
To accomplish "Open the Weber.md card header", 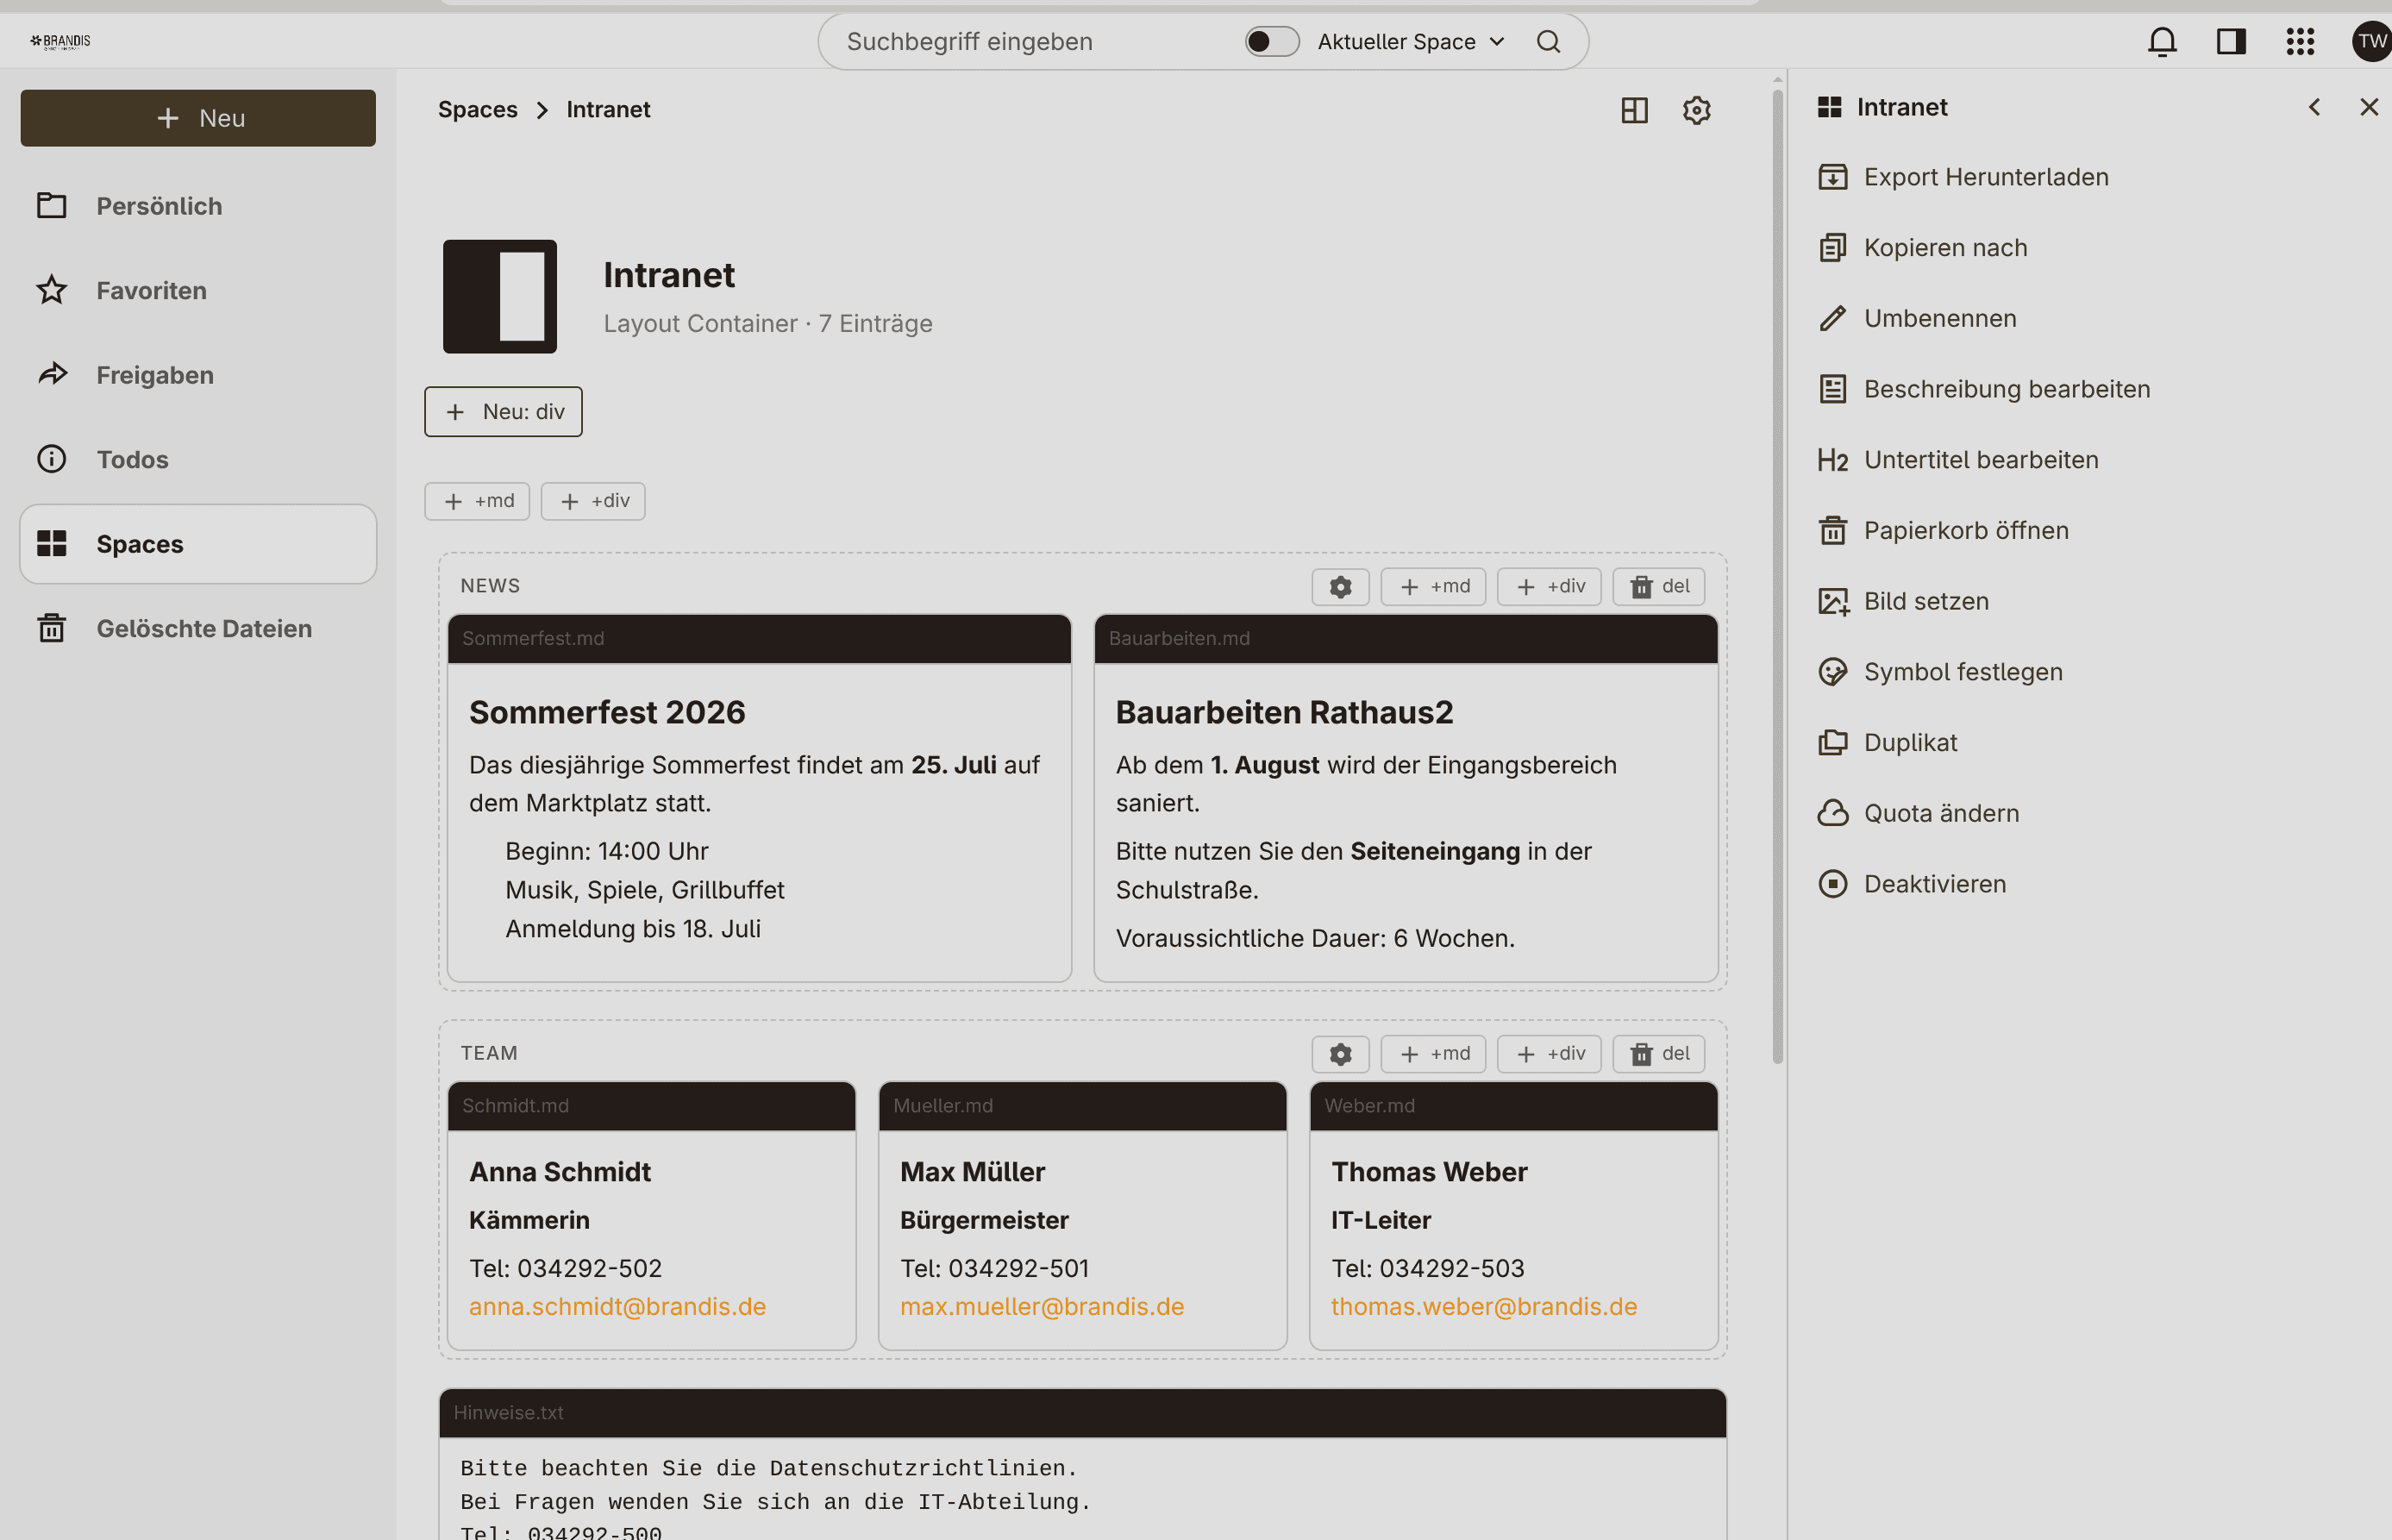I will coord(1513,1106).
